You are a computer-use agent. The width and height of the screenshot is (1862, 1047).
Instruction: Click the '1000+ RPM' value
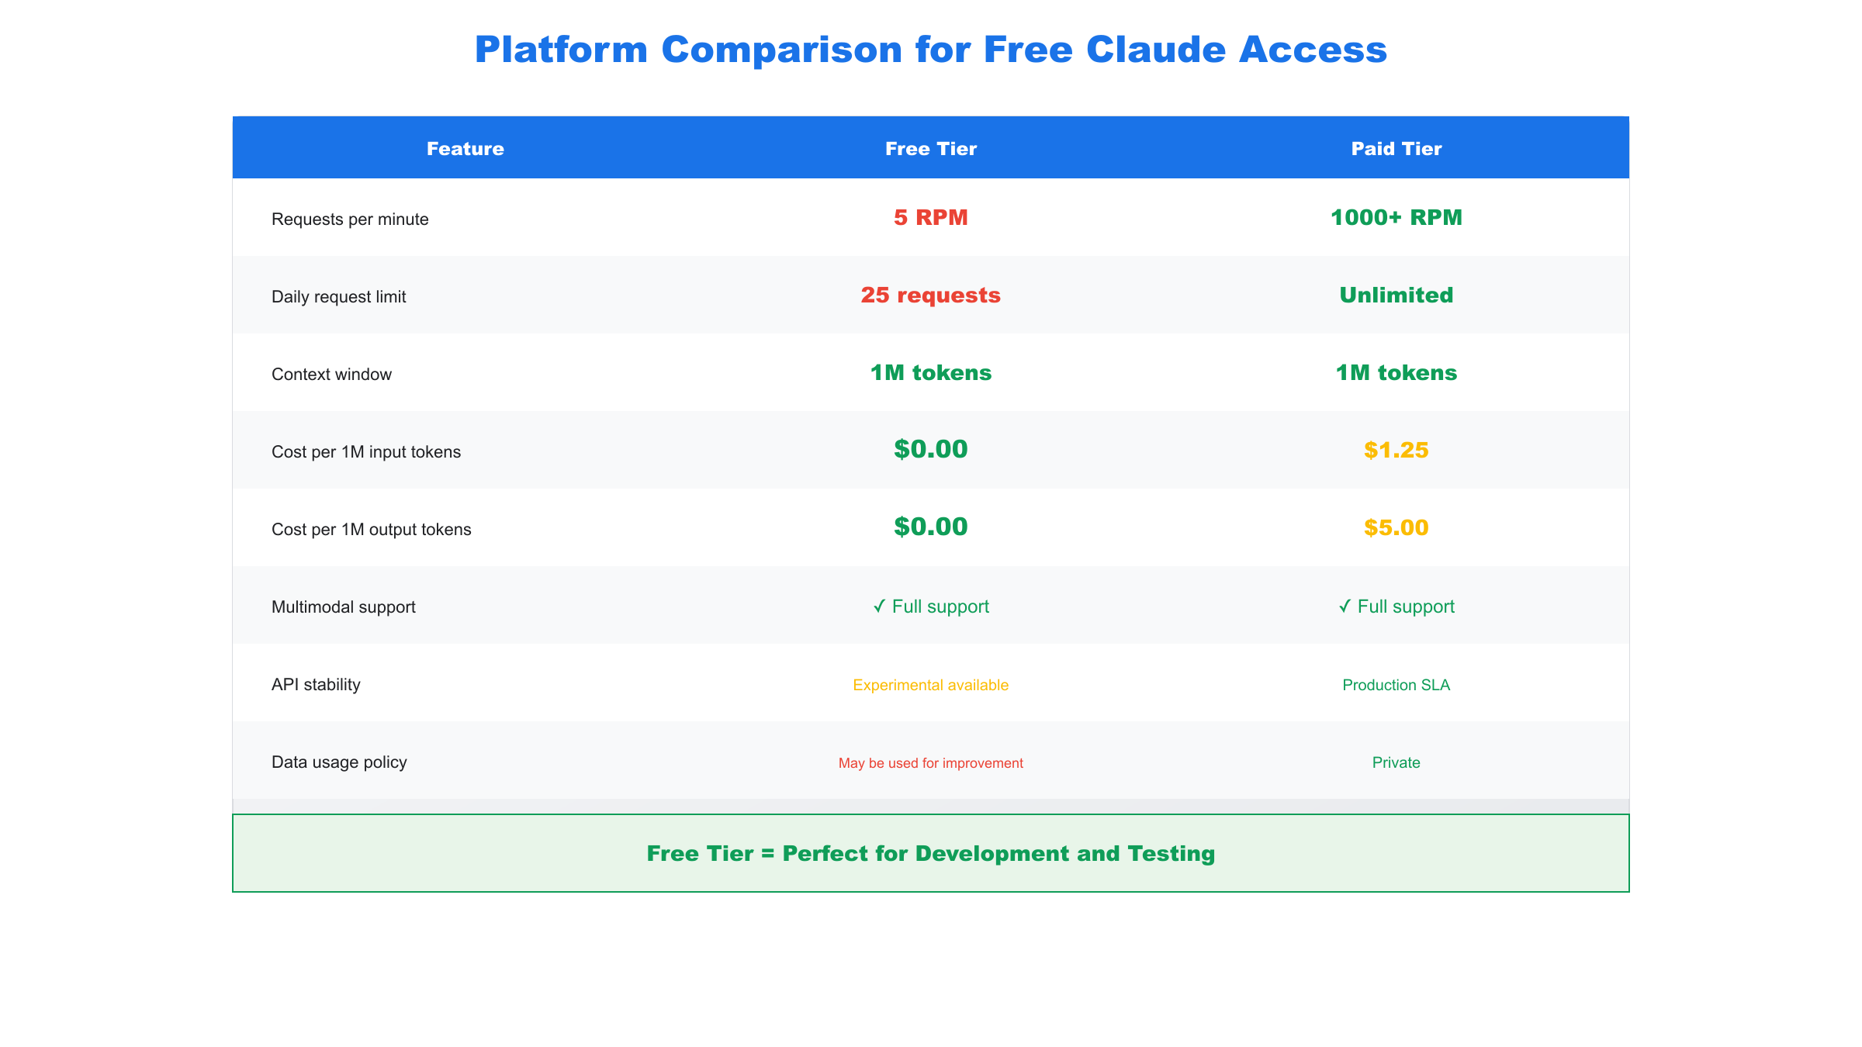pos(1396,217)
